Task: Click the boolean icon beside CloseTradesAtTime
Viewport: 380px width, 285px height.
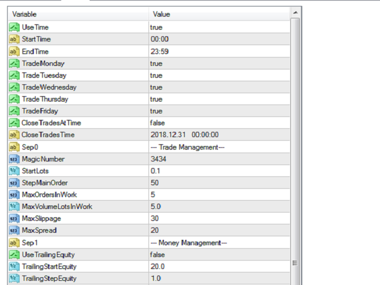Action: [x=14, y=123]
